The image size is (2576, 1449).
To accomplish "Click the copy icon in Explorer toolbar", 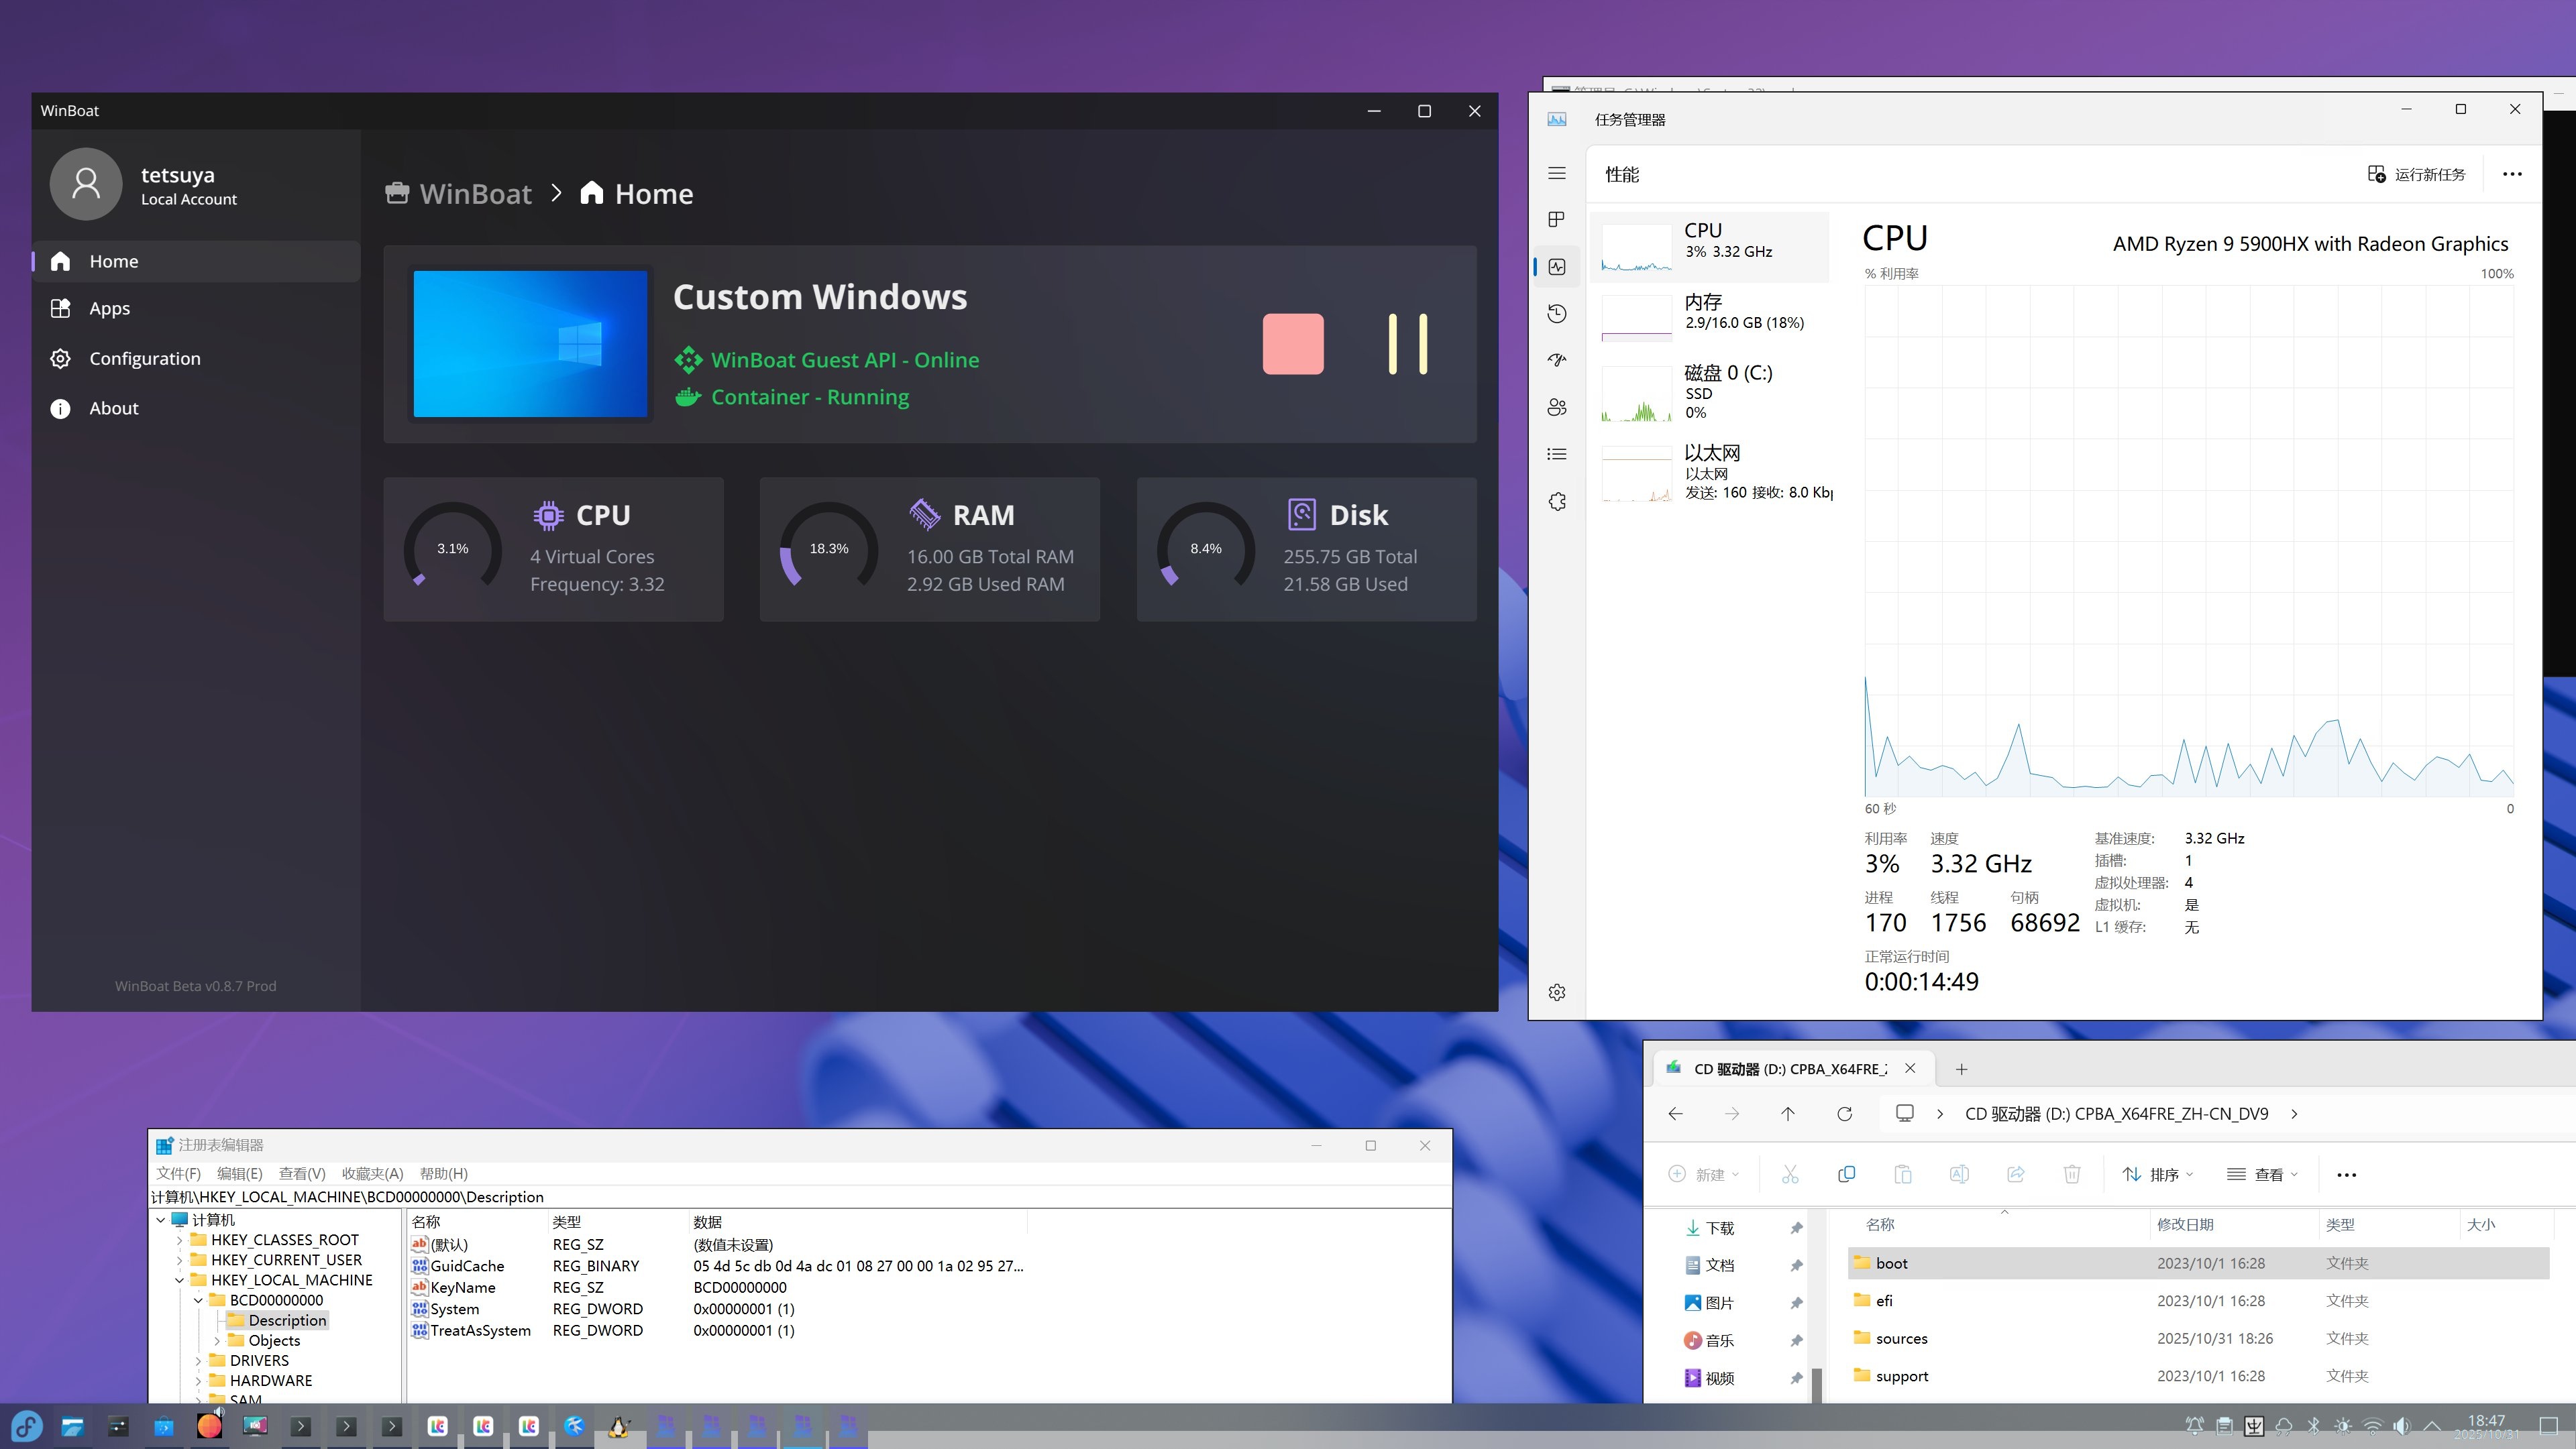I will coord(1846,1174).
